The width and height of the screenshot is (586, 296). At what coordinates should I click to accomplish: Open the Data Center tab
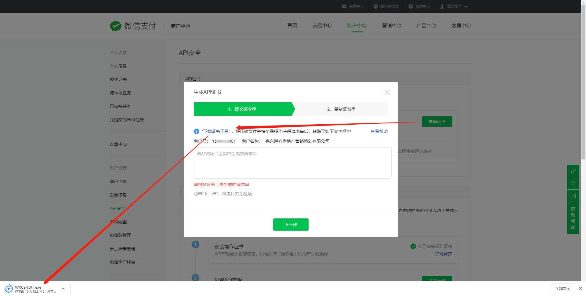point(461,26)
